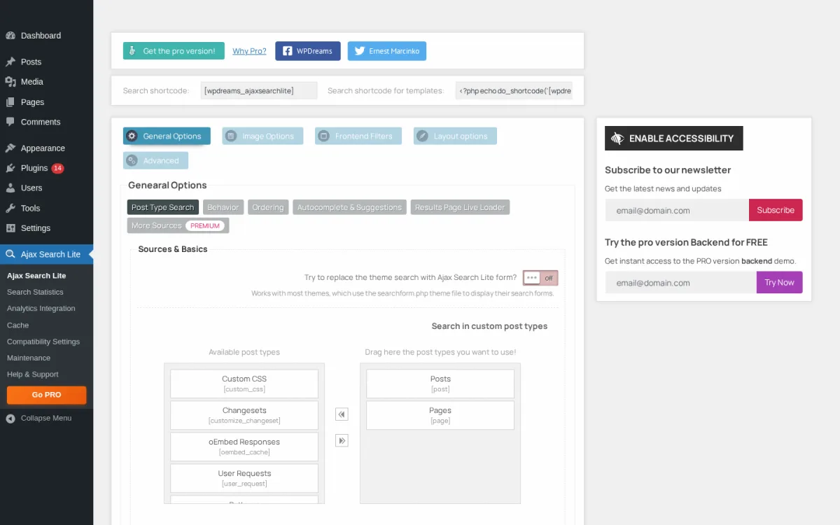This screenshot has height=525, width=840.
Task: Click the Users person icon
Action: click(x=10, y=188)
